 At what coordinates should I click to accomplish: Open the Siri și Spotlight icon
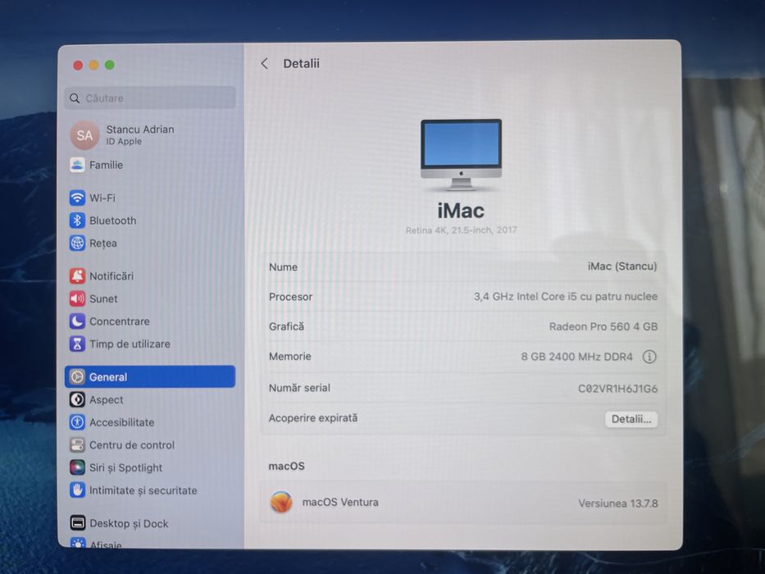[77, 467]
